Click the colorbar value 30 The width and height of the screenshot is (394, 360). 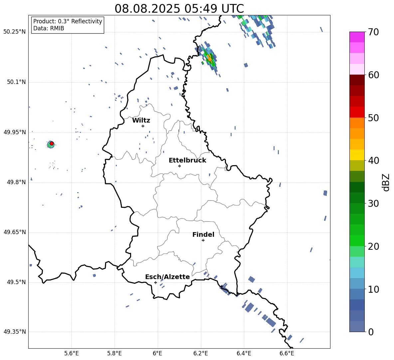(373, 203)
